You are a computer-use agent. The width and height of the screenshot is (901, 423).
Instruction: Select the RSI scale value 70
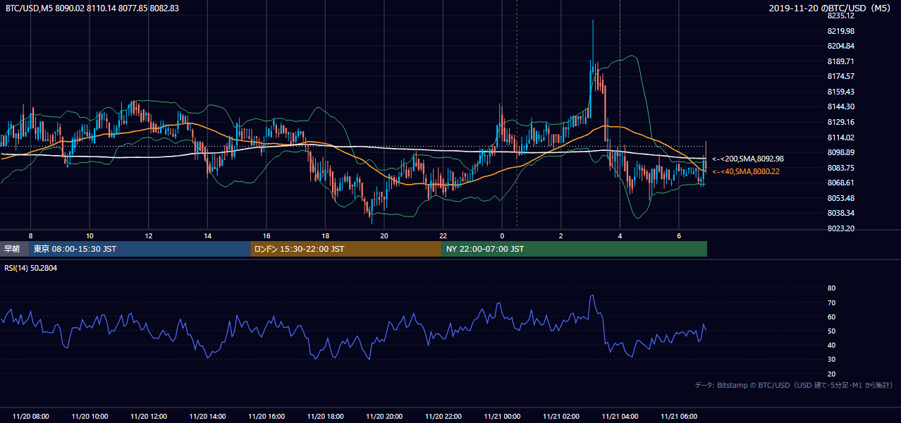831,302
